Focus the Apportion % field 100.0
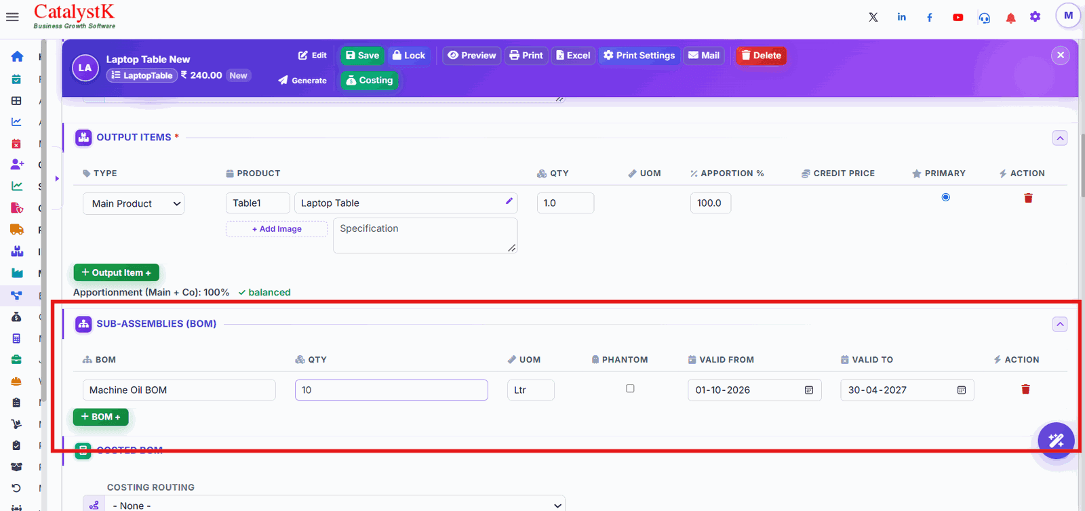The width and height of the screenshot is (1085, 511). pos(711,203)
